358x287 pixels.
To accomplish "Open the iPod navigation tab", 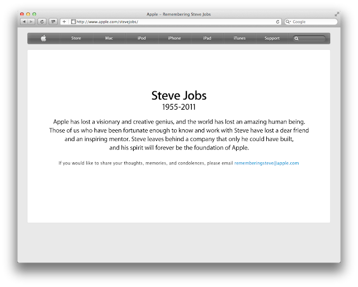I will pos(142,38).
